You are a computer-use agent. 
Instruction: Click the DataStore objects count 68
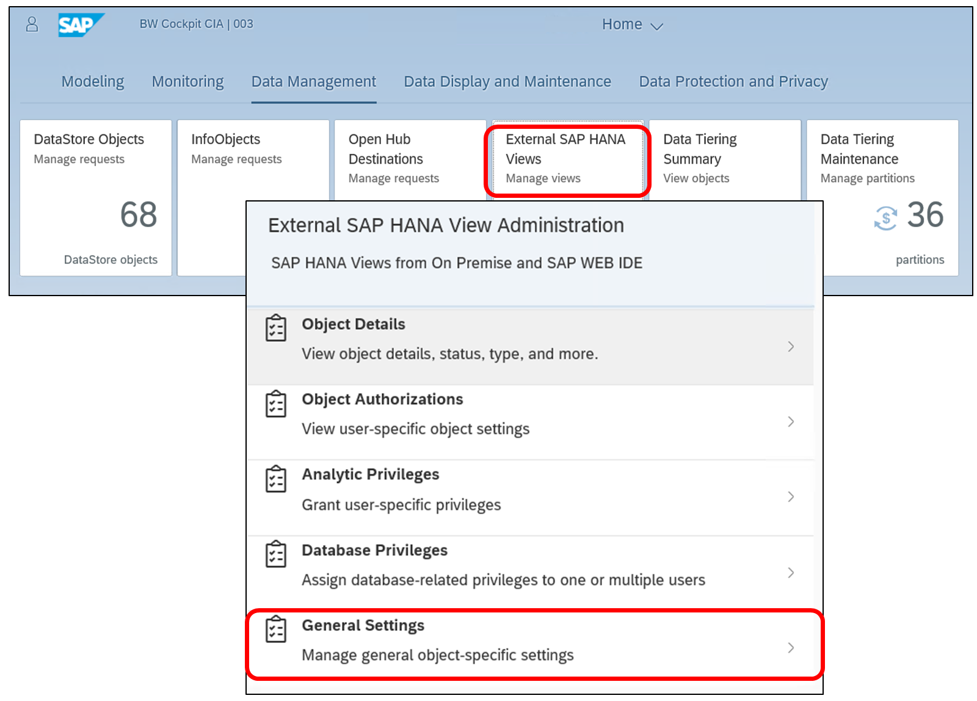click(x=139, y=215)
